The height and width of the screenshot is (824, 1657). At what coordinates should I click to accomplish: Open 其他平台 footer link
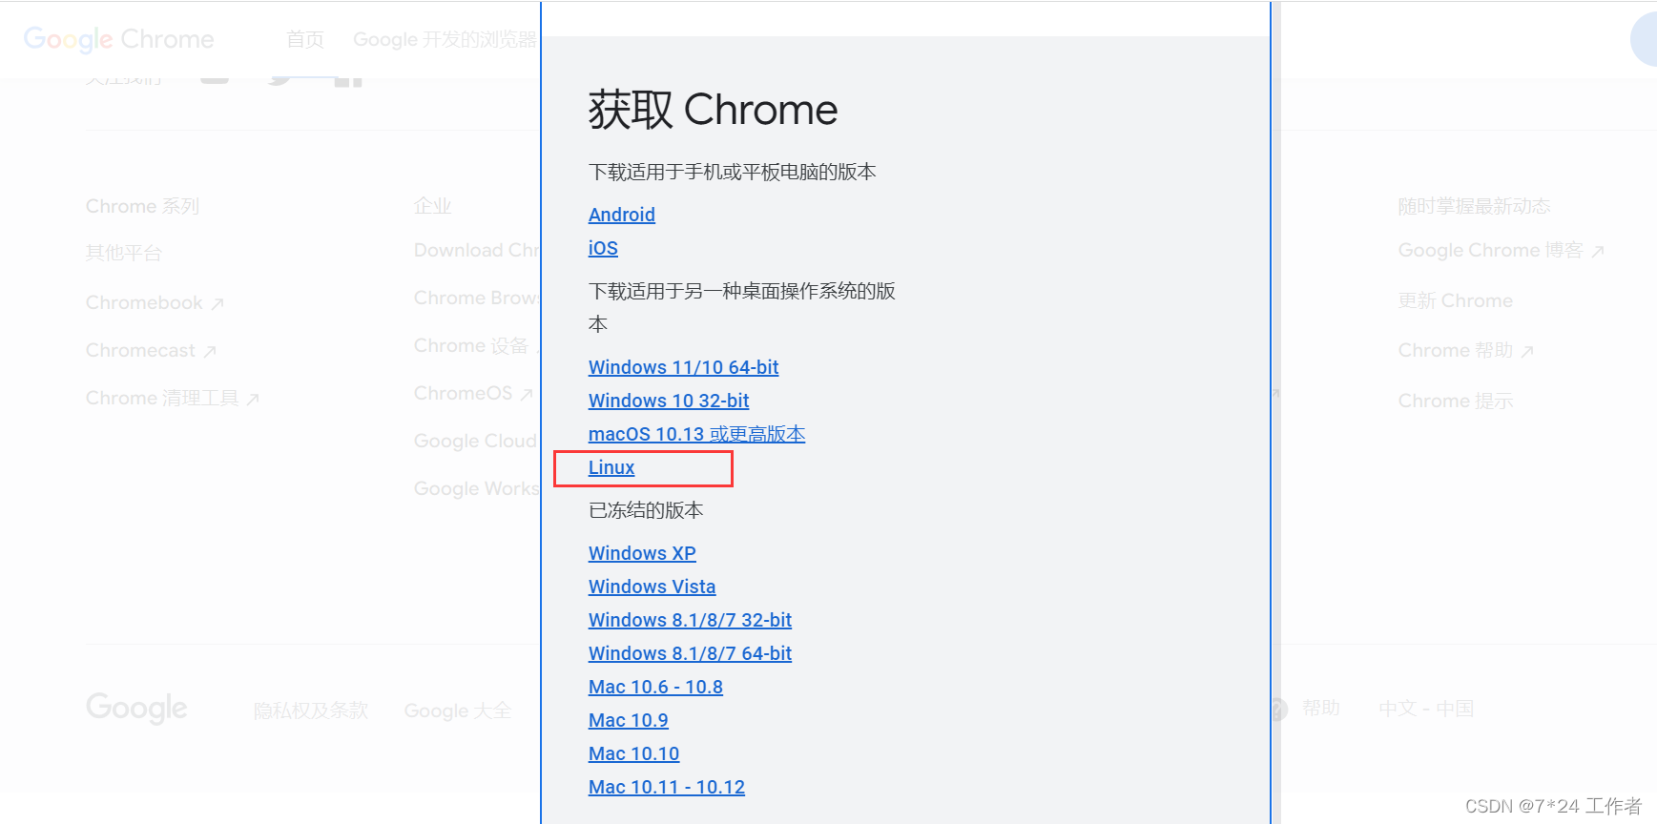124,253
